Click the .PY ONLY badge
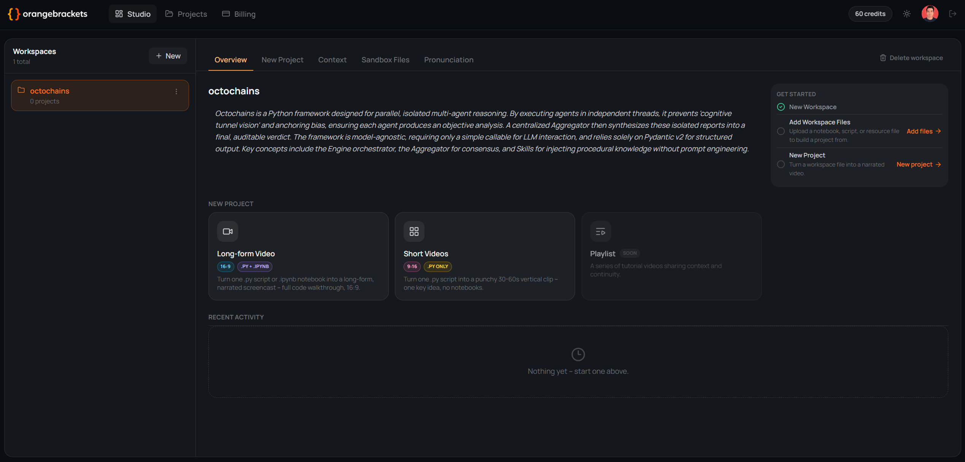This screenshot has height=462, width=965. pos(437,267)
